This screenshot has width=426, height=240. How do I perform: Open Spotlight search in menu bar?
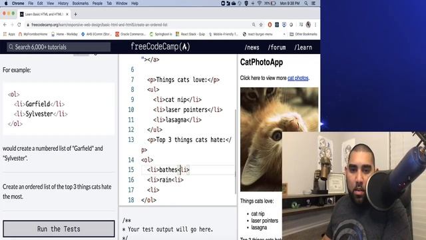coord(306,3)
